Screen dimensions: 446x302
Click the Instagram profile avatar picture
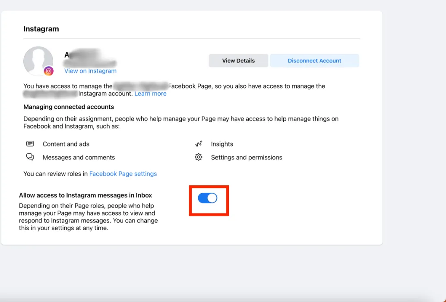[38, 61]
